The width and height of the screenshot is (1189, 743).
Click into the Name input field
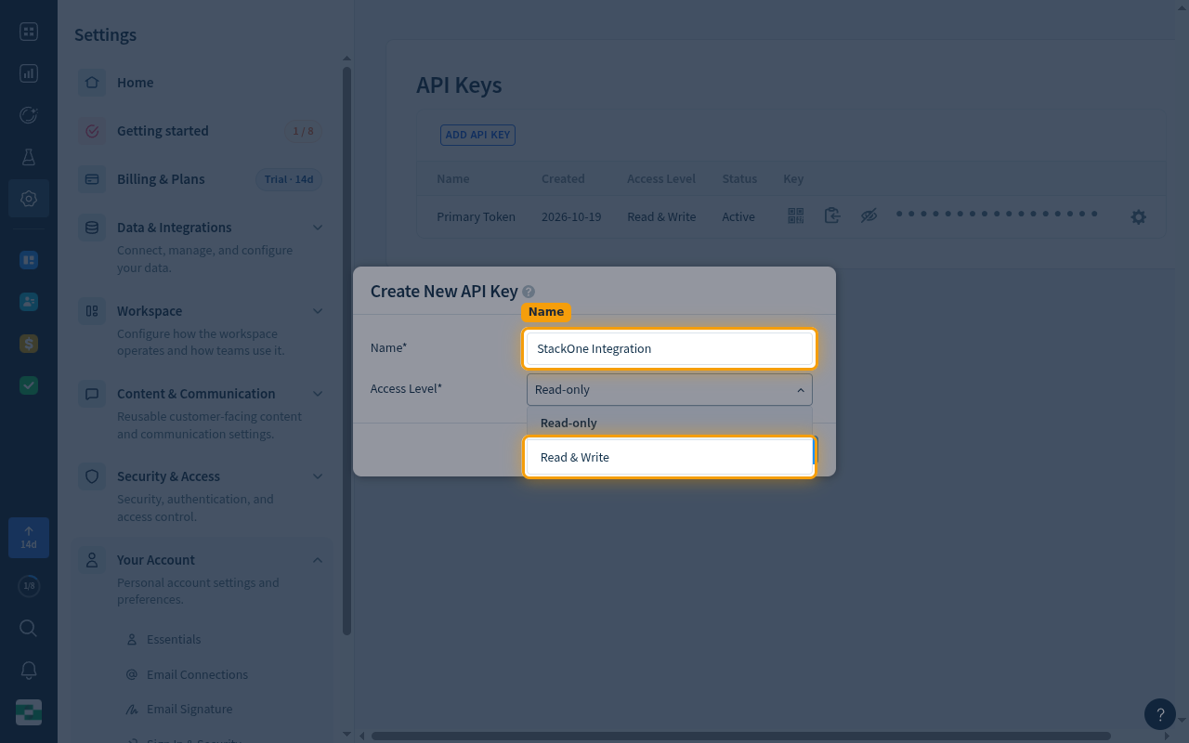670,348
